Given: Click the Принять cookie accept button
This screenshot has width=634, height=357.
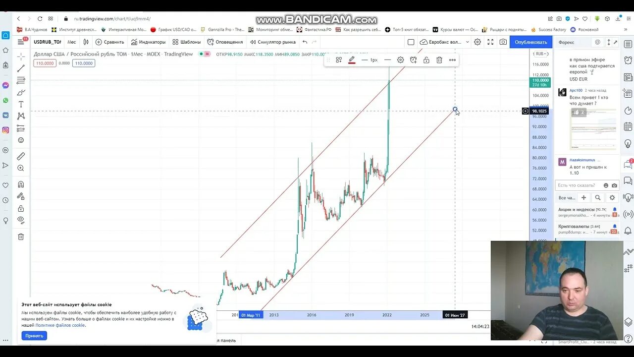Looking at the screenshot, I should [34, 336].
